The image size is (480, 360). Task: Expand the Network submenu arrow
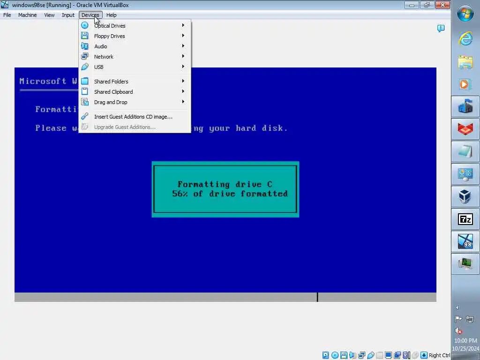click(x=183, y=56)
